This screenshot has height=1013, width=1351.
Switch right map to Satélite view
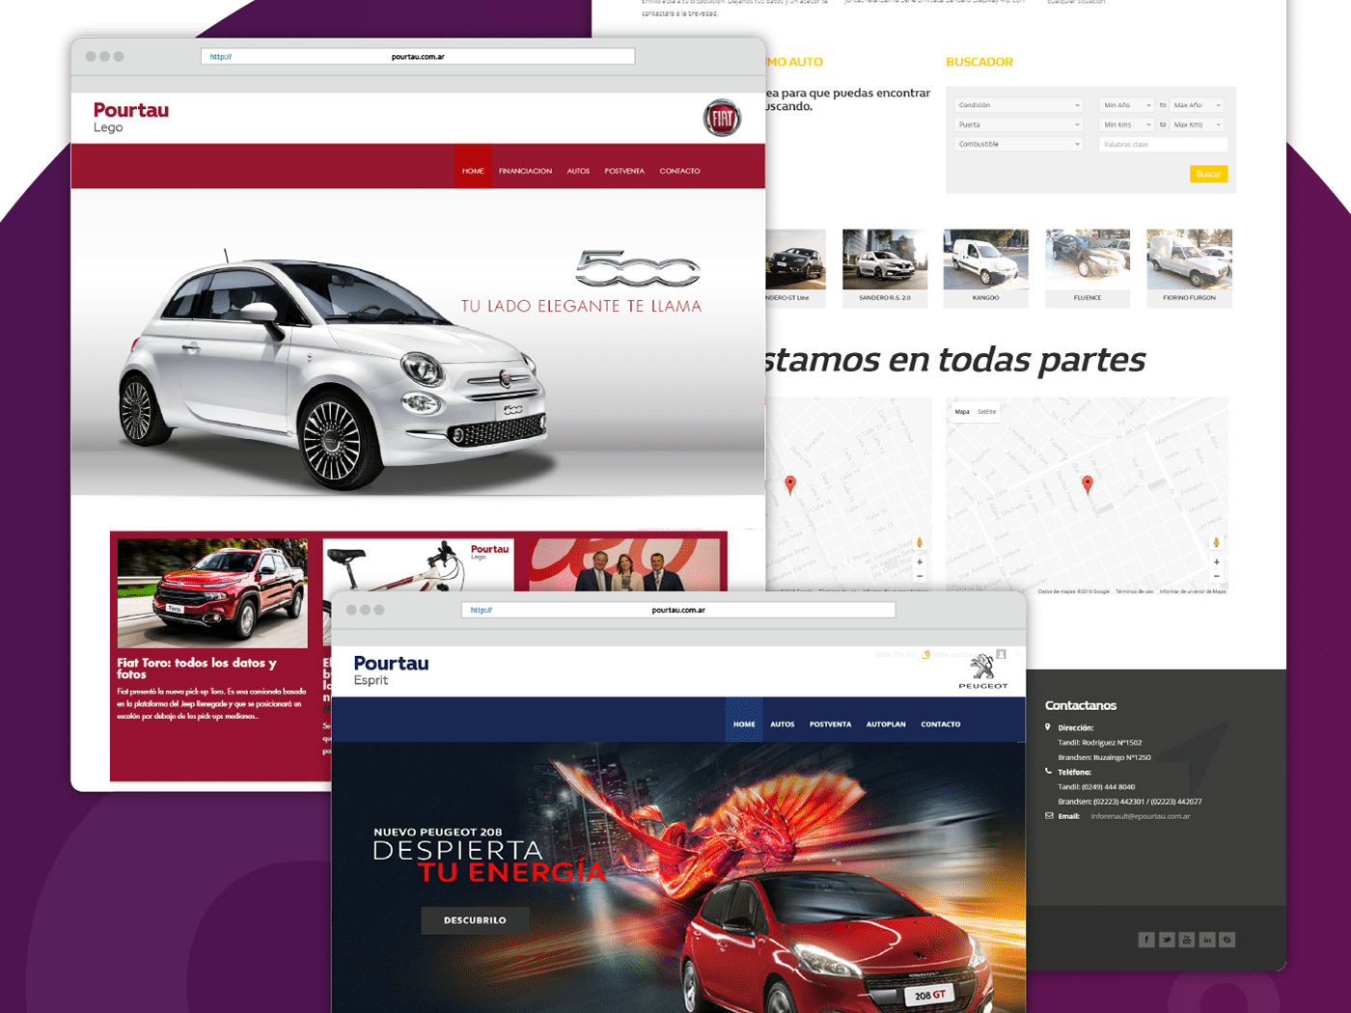point(986,412)
